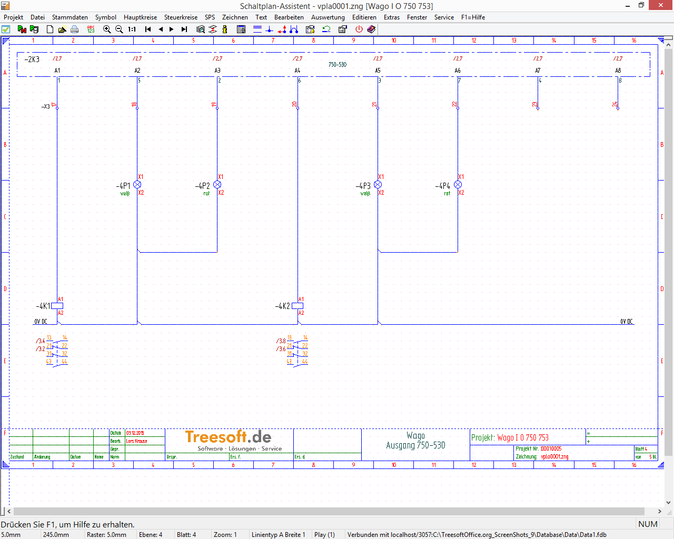Click the red power icon

(359, 29)
